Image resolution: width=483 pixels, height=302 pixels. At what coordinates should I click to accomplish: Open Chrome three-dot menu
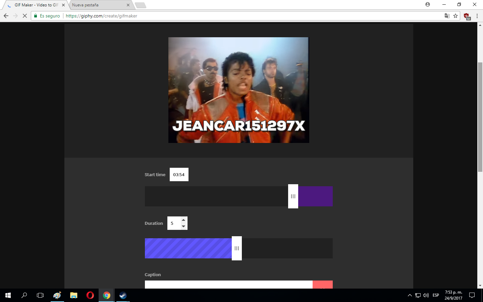pyautogui.click(x=477, y=16)
